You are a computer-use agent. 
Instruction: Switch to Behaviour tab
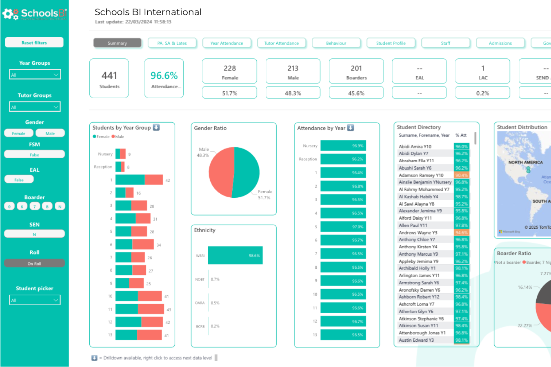pyautogui.click(x=336, y=43)
